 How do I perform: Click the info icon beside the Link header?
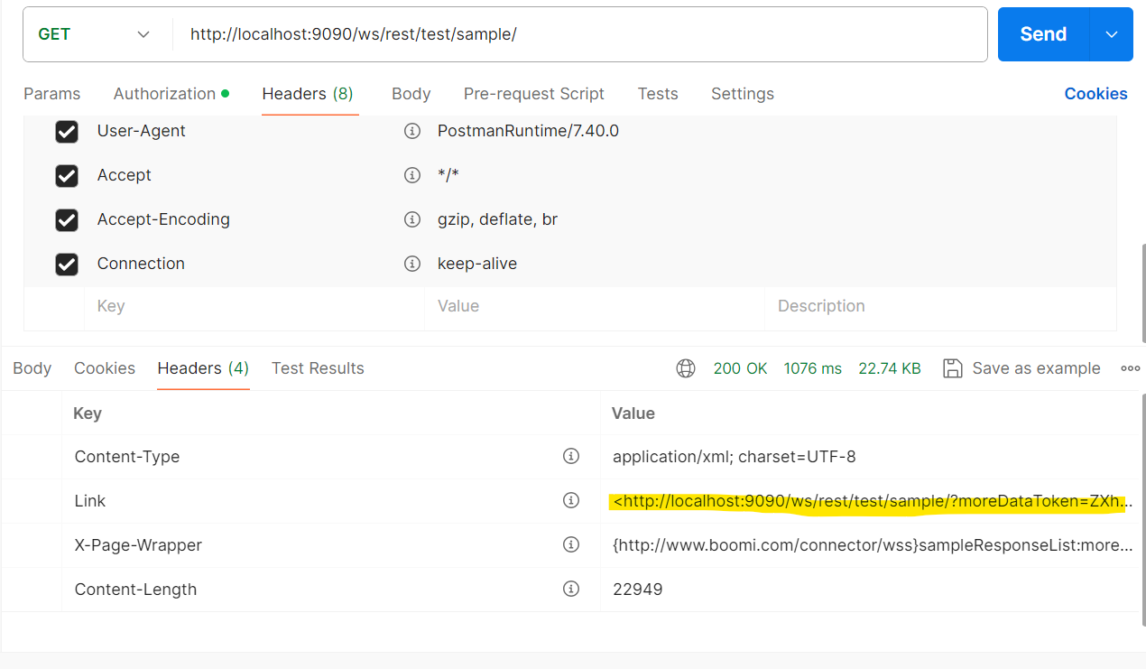coord(571,500)
